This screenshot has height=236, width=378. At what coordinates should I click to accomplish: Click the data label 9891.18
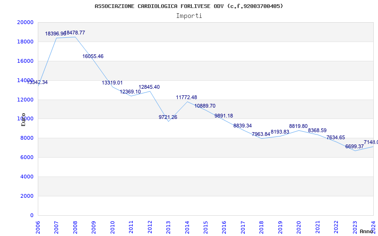tap(223, 116)
